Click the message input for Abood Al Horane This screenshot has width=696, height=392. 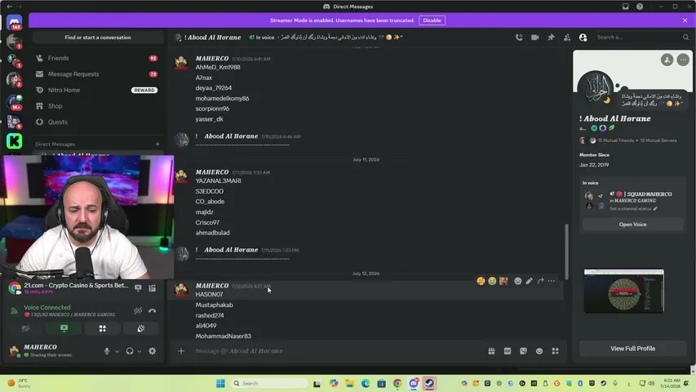[x=337, y=351]
